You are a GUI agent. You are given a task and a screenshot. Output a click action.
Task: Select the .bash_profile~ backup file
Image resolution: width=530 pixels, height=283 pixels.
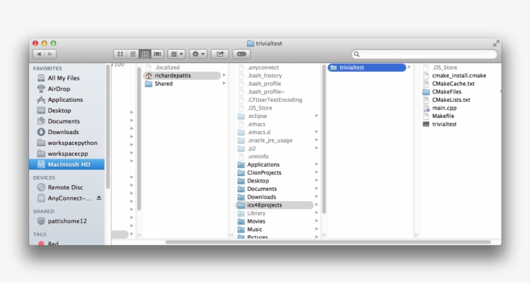266,92
